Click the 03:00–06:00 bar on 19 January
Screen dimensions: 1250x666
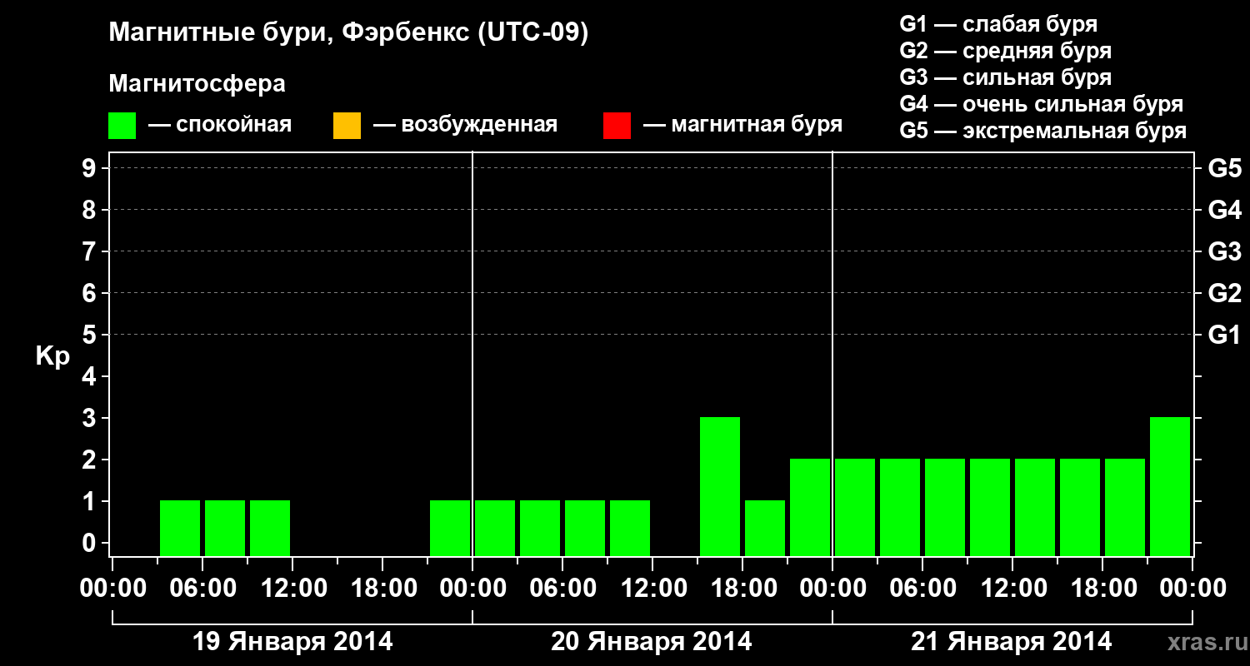coord(180,528)
